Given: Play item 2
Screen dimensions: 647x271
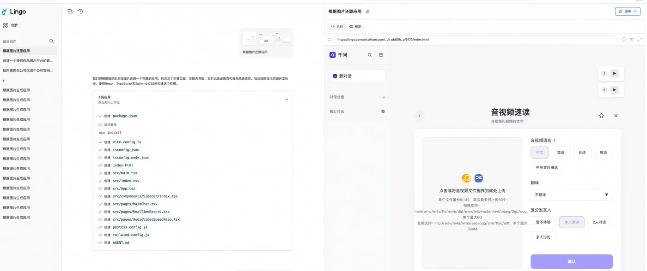Looking at the screenshot, I should [614, 90].
